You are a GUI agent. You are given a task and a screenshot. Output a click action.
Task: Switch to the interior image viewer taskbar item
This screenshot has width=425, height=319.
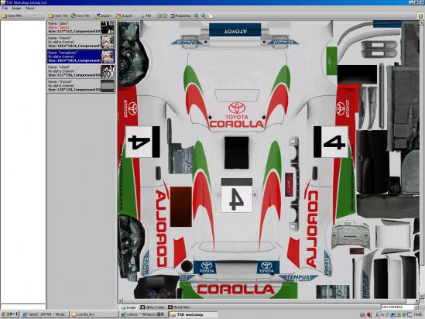(x=143, y=314)
